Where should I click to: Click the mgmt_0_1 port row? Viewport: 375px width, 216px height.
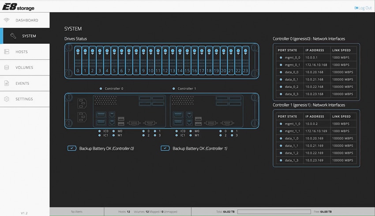point(316,65)
